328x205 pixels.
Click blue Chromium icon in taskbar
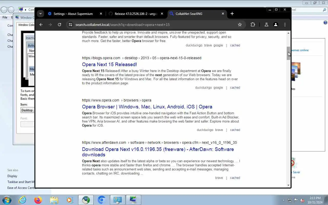pos(102,200)
